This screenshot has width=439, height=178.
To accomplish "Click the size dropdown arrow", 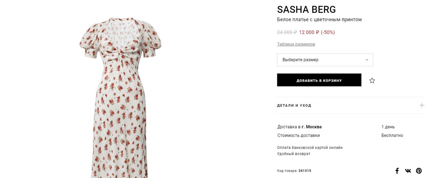I will click(x=367, y=60).
